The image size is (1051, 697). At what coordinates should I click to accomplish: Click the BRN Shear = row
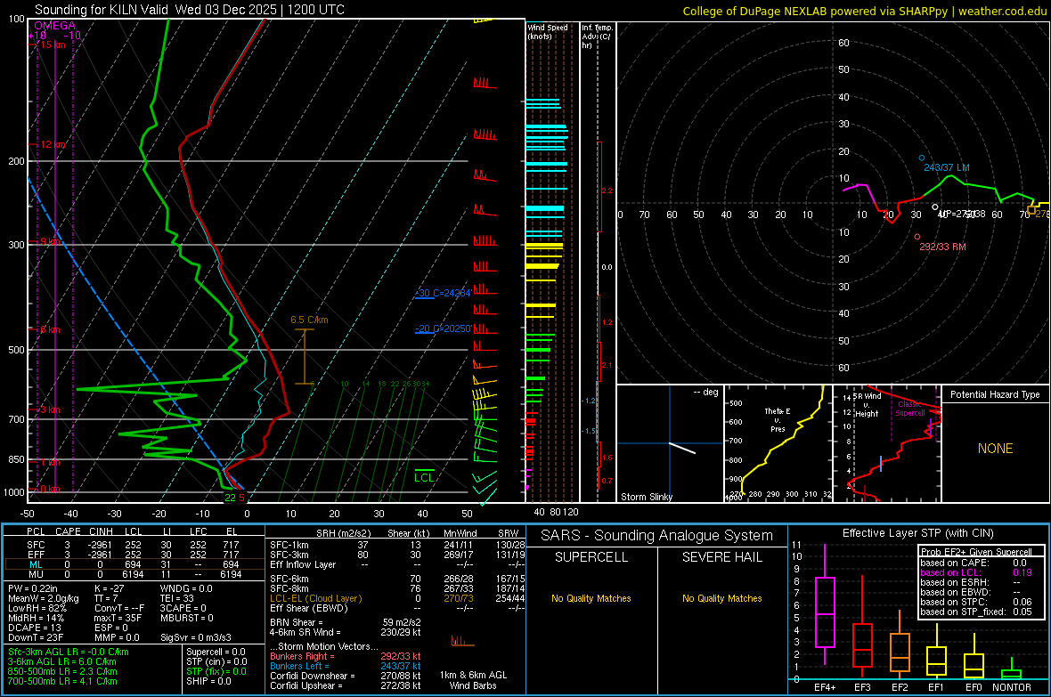coord(346,622)
